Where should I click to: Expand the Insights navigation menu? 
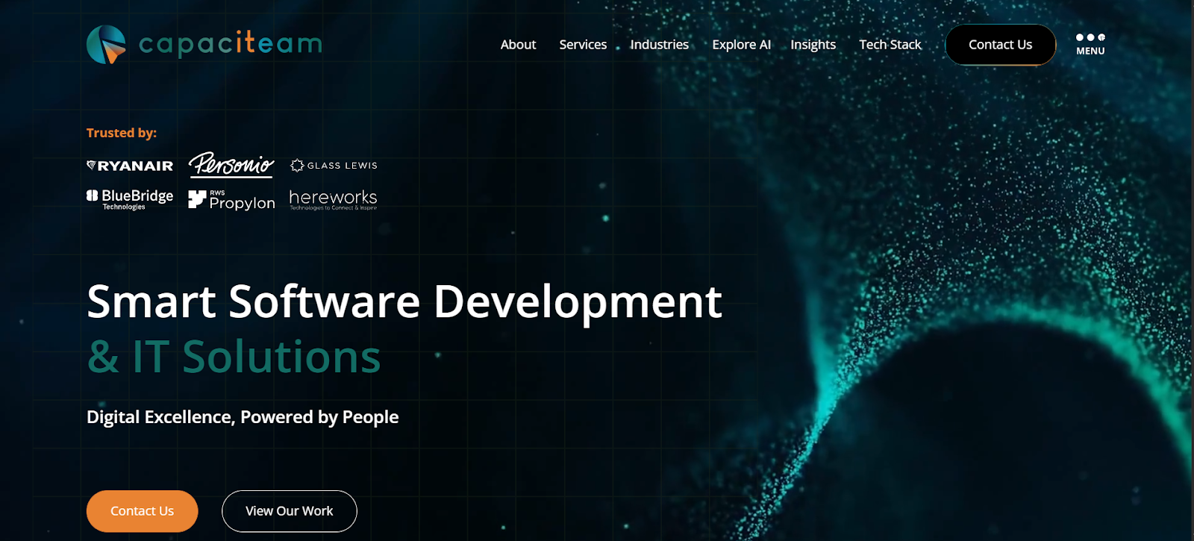(813, 45)
